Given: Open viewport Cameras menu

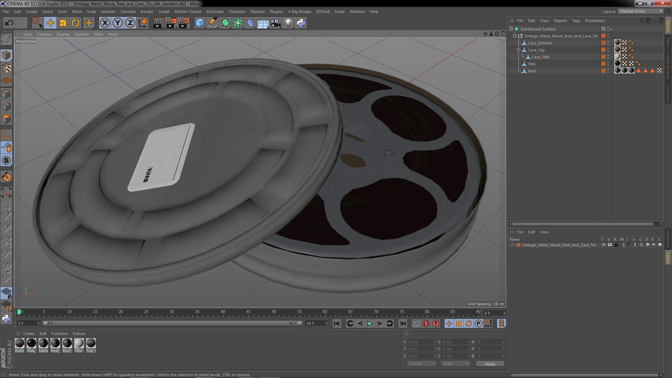Looking at the screenshot, I should pyautogui.click(x=44, y=34).
